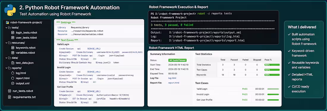Click the test_data.json file icon
This screenshot has height=111, width=327.
coord(13,63)
